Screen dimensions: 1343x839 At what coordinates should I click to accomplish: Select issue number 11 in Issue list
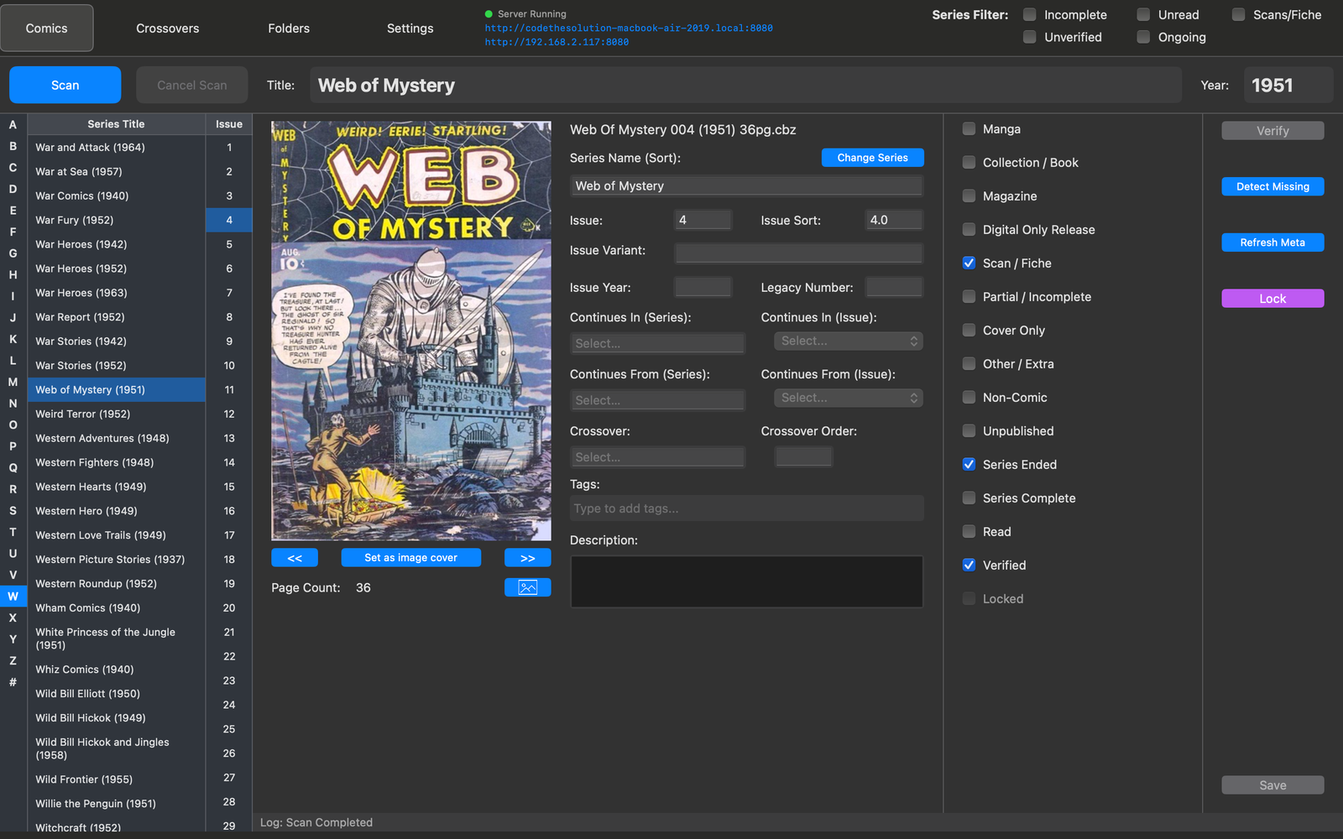pos(229,390)
